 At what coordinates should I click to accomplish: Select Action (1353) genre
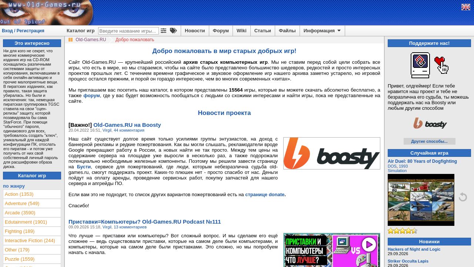click(32, 194)
